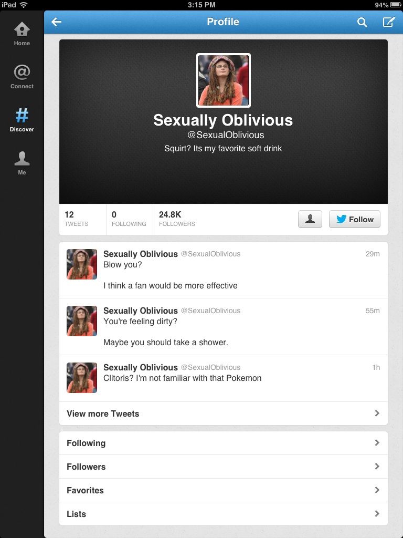Open the large profile photo
This screenshot has width=403, height=538.
pyautogui.click(x=224, y=80)
